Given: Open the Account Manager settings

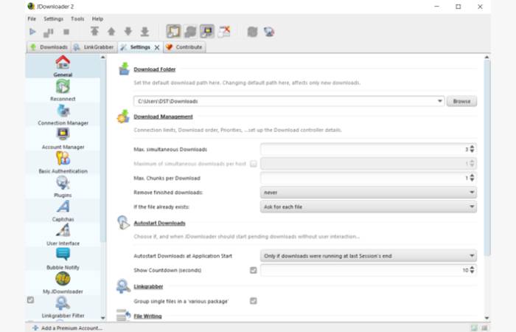Looking at the screenshot, I should (63, 139).
